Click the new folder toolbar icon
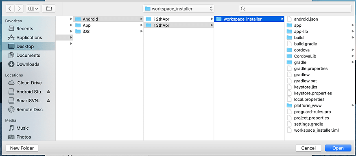Image resolution: width=356 pixels, height=156 pixels. [x=49, y=9]
